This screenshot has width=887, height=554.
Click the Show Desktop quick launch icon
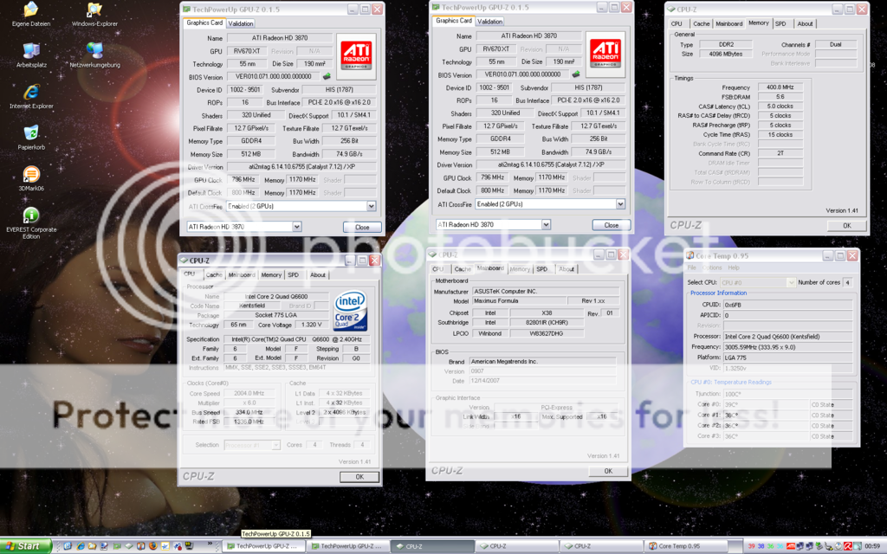pyautogui.click(x=68, y=546)
